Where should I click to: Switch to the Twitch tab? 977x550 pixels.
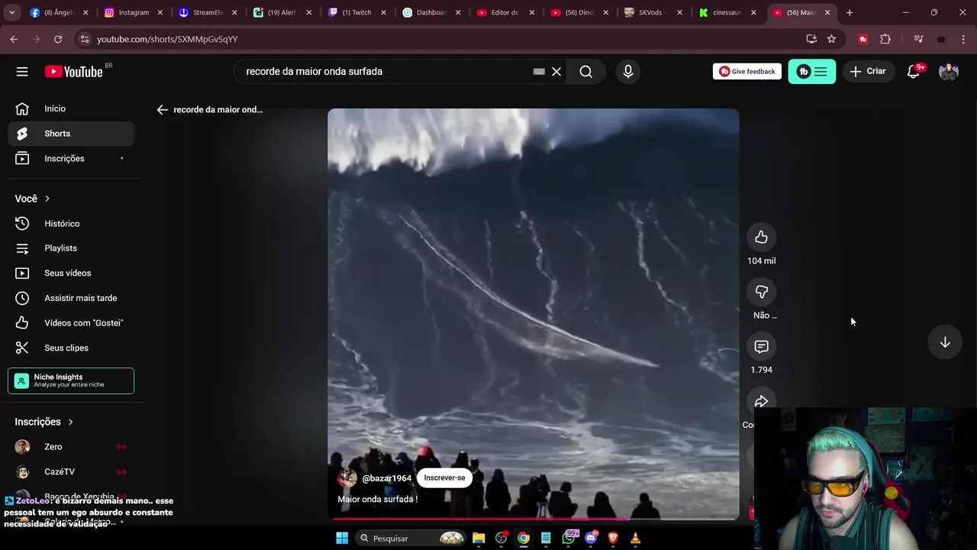[356, 12]
